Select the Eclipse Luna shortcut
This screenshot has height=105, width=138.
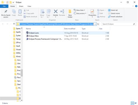click(68, 33)
